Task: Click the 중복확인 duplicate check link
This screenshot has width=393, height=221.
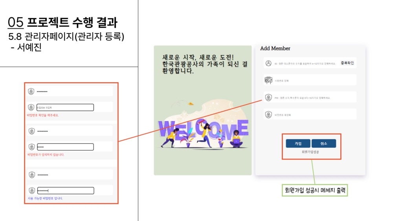Action: 347,63
